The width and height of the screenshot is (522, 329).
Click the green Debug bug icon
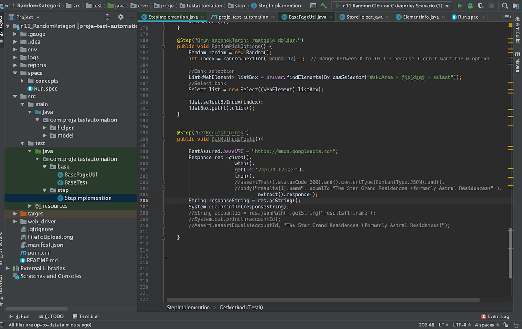(x=470, y=6)
